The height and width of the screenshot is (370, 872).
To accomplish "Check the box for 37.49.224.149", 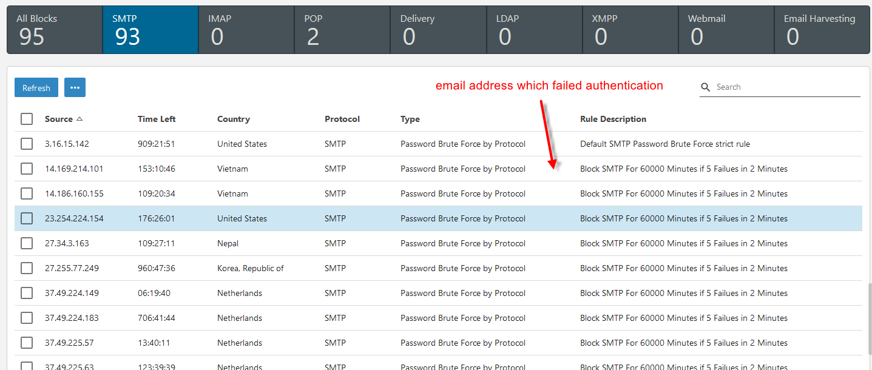I will (x=27, y=293).
